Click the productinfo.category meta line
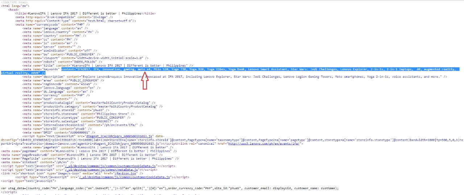This screenshot has width=464, height=195. point(92,106)
